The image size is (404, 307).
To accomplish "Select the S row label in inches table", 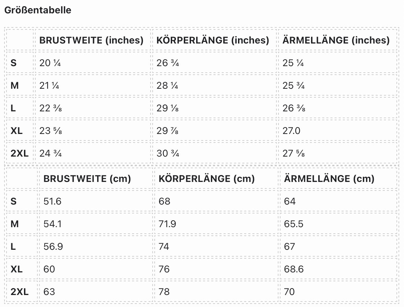I will [x=14, y=63].
